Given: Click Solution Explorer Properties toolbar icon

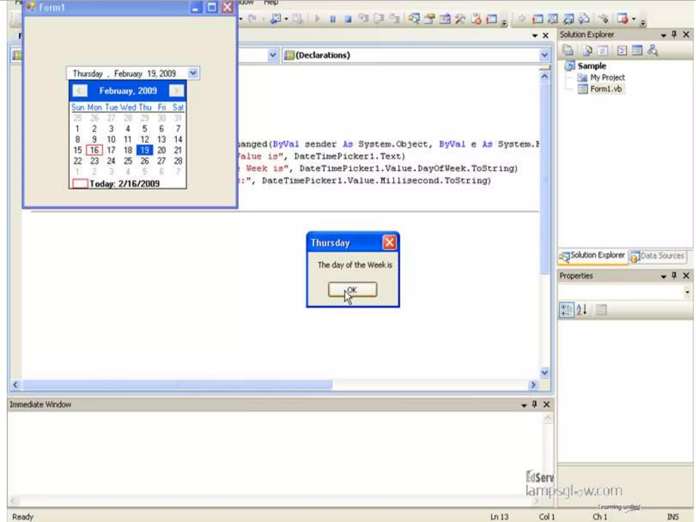Looking at the screenshot, I should (x=568, y=50).
